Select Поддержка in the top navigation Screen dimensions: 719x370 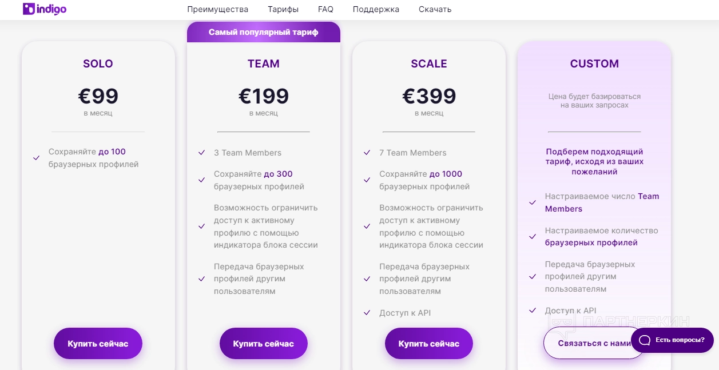pyautogui.click(x=376, y=9)
